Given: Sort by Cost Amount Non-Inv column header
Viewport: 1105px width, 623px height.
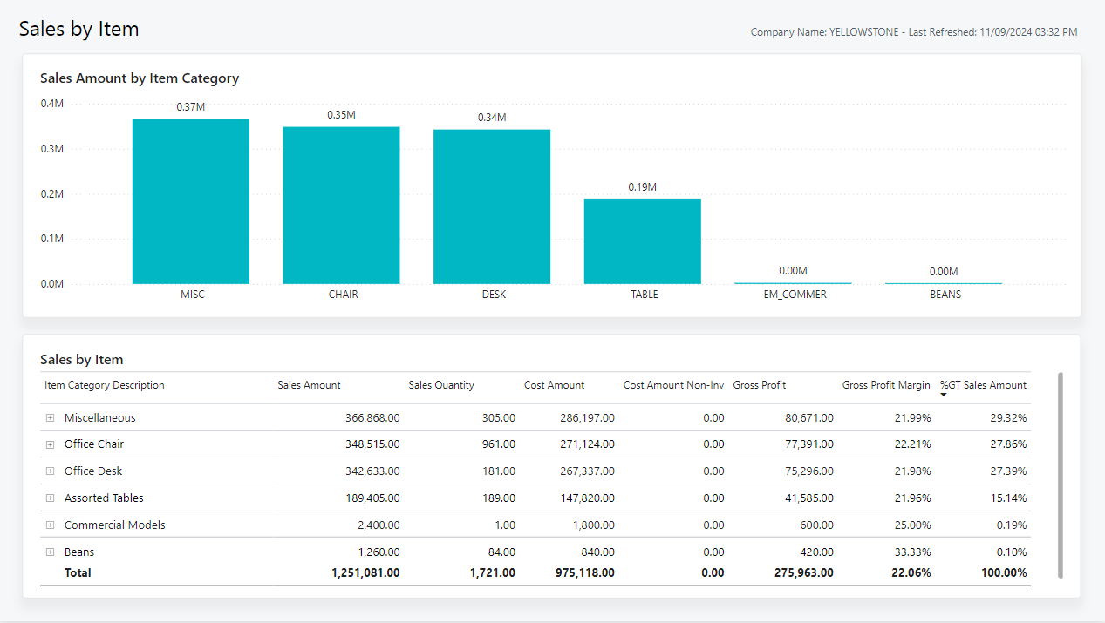Looking at the screenshot, I should [x=673, y=385].
